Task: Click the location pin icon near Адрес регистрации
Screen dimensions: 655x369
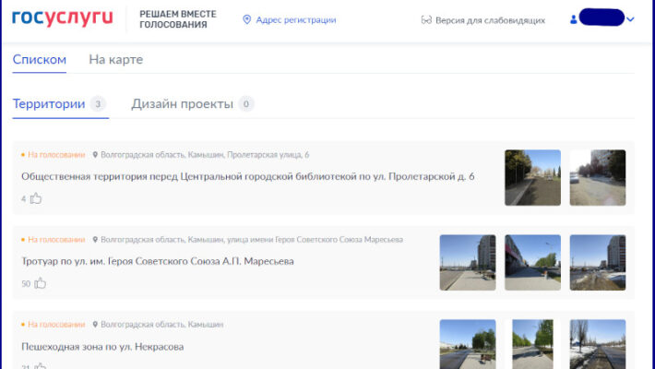Action: (246, 19)
